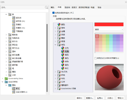
Task: Open the color palette type dropdown
Action: point(109,29)
